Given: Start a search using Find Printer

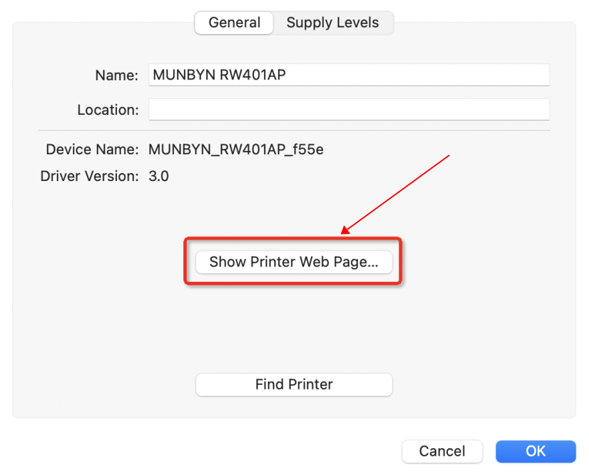Looking at the screenshot, I should click(x=294, y=384).
